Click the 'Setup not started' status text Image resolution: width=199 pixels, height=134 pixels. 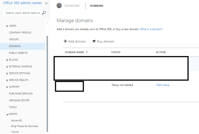click(122, 85)
